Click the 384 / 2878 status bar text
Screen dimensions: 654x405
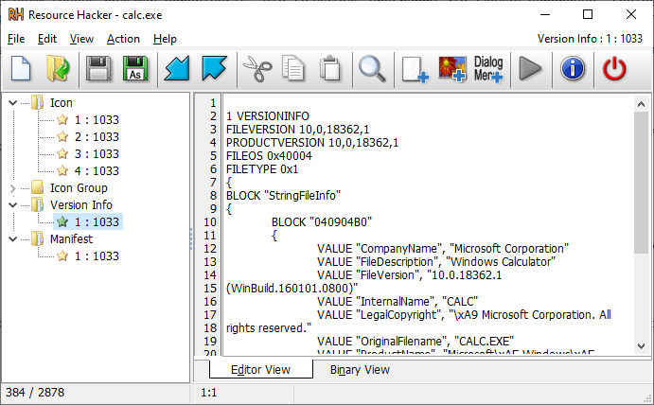pos(35,393)
